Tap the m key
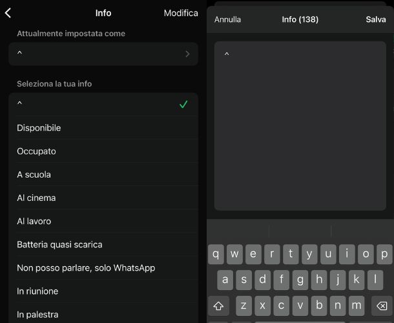 point(357,306)
